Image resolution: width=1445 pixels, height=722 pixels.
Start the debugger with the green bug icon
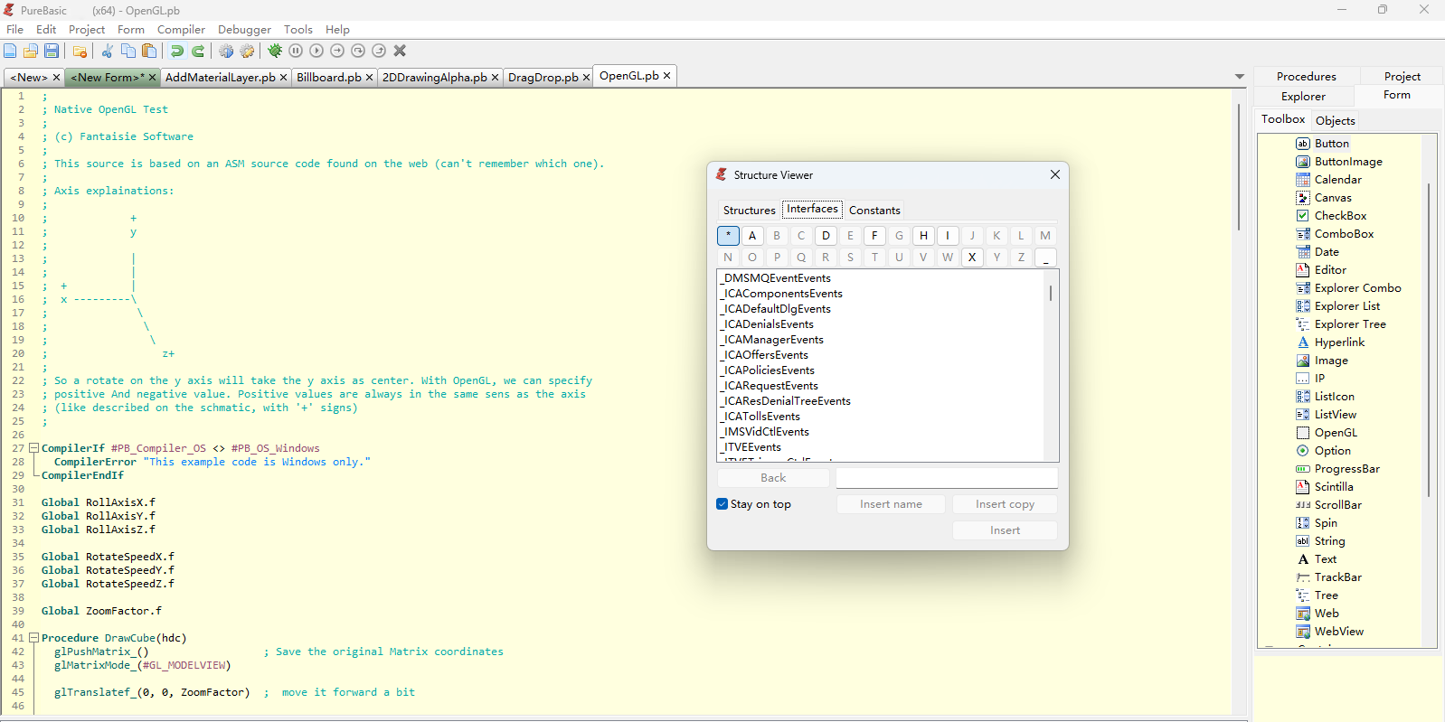[275, 52]
